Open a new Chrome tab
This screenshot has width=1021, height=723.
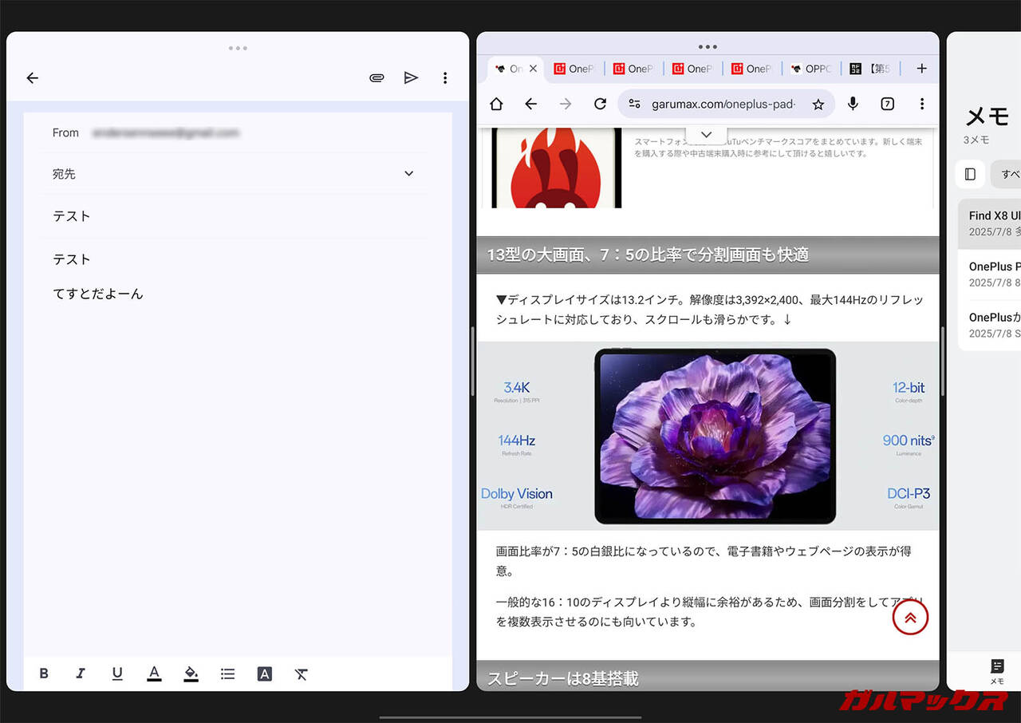[921, 69]
